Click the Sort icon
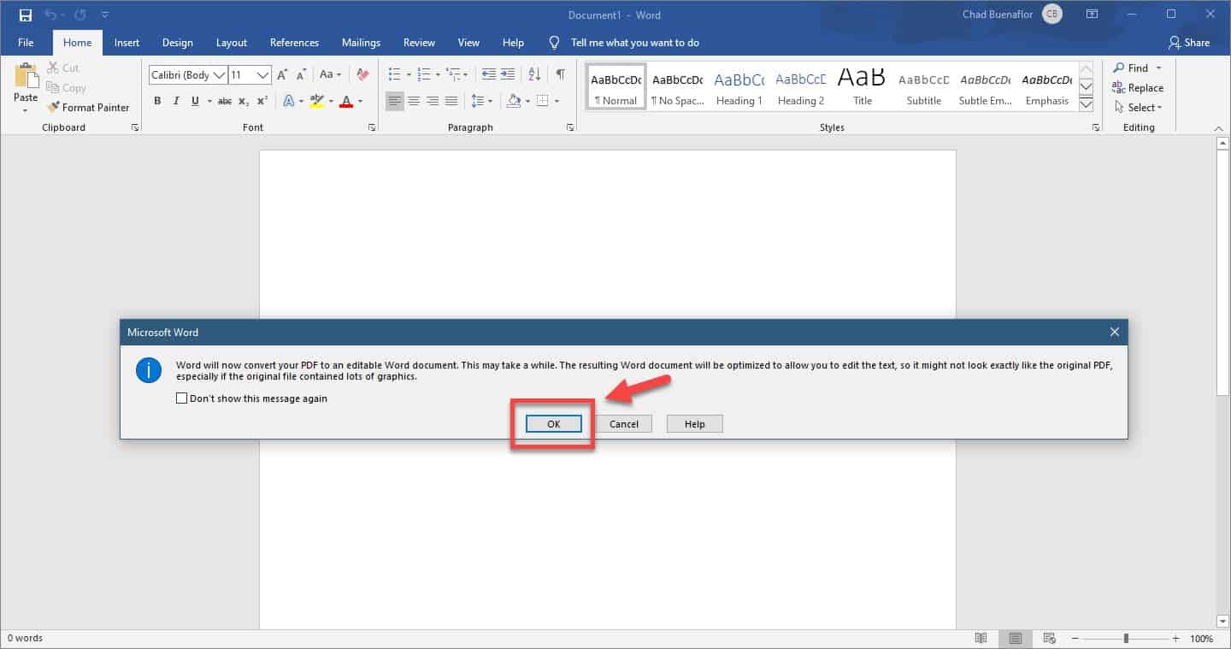 (x=534, y=74)
